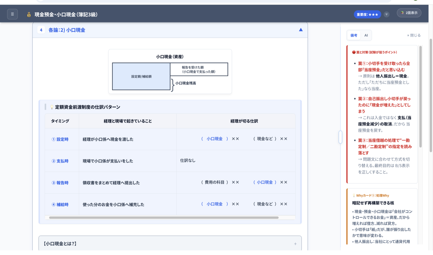Click the red circle icon beside 罠と対策
This screenshot has height=255, width=433.
pos(354,52)
